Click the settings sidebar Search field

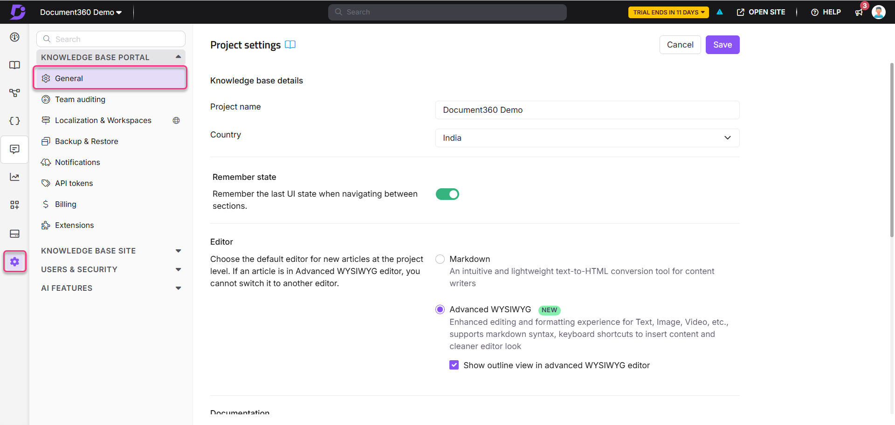(111, 39)
